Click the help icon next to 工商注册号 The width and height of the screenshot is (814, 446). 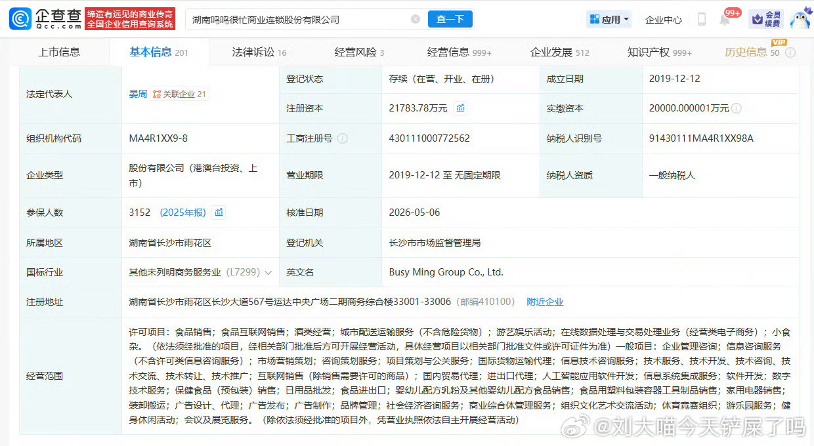(342, 138)
